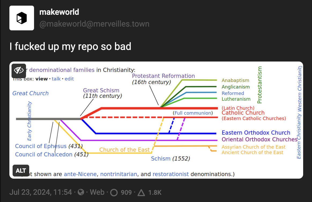Screen dimensions: 312x202
Task: Click the circle icon beside 909
Action: (114, 192)
